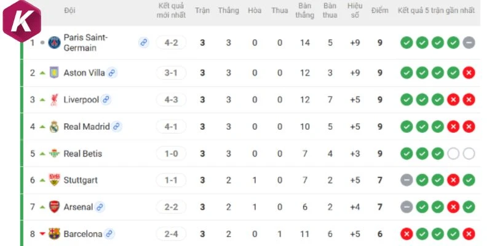Click the Paris Saint-Germain club crest
This screenshot has width=492, height=246.
54,42
